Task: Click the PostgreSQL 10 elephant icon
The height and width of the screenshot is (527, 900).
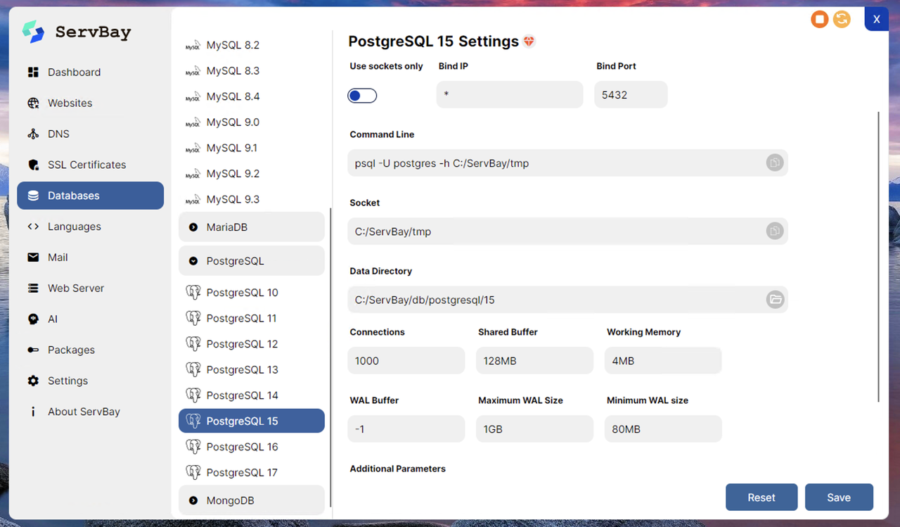Action: click(193, 292)
